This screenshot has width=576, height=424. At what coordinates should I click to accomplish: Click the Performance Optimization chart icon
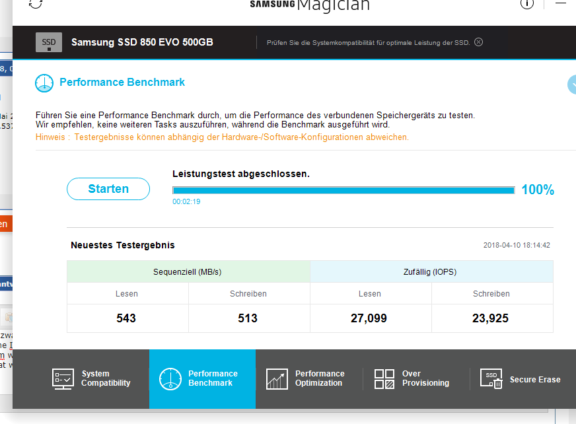pyautogui.click(x=277, y=379)
